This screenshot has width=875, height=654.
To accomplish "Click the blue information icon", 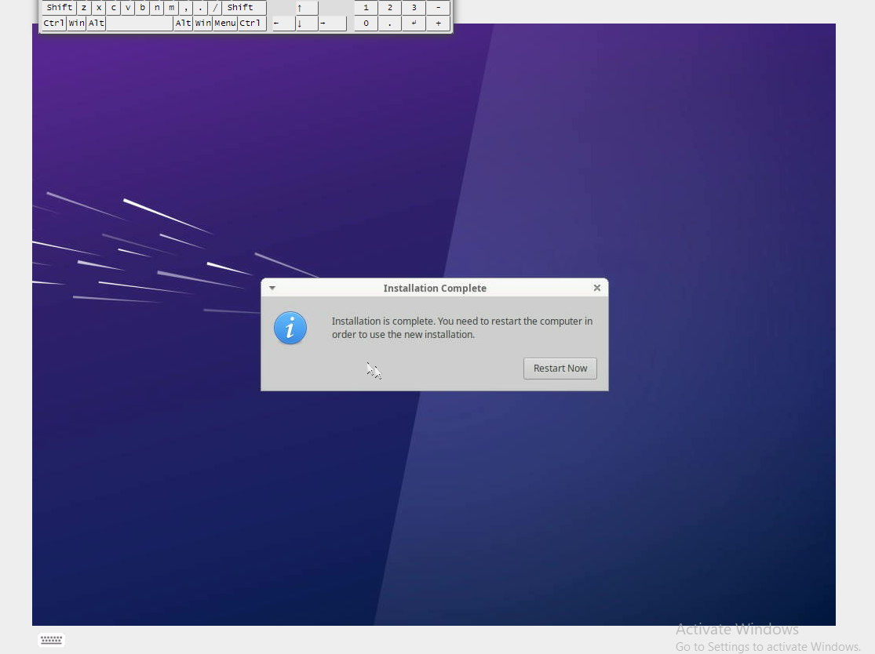I will pyautogui.click(x=290, y=328).
